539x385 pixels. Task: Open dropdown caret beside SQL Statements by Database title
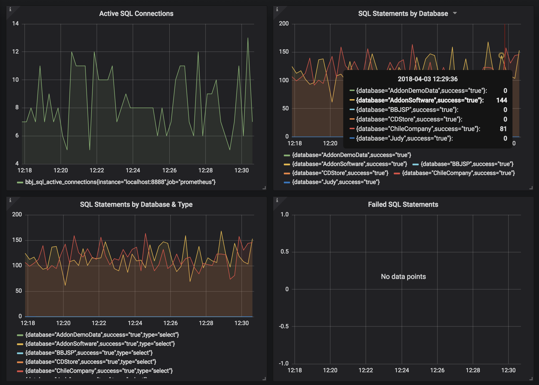(x=455, y=13)
